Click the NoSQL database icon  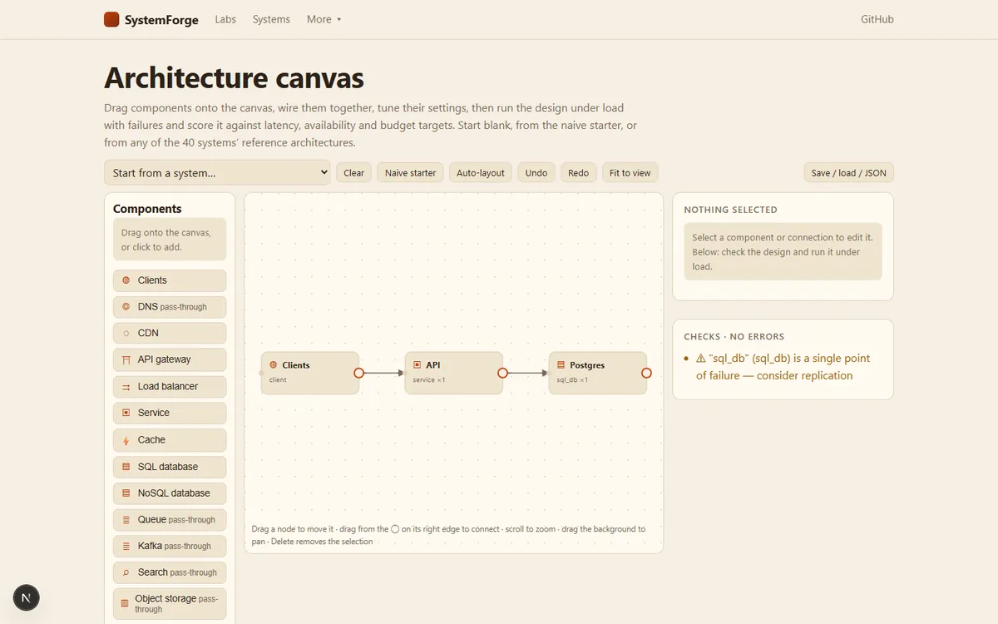pyautogui.click(x=126, y=493)
